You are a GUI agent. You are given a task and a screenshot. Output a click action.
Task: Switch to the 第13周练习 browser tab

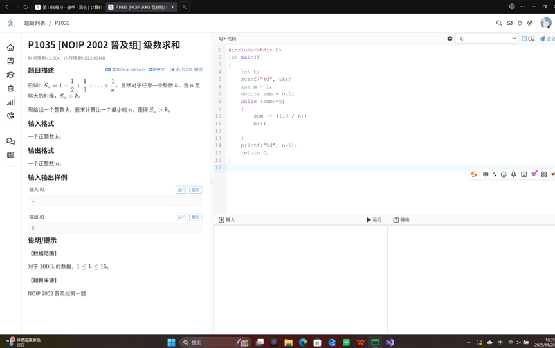pyautogui.click(x=69, y=7)
